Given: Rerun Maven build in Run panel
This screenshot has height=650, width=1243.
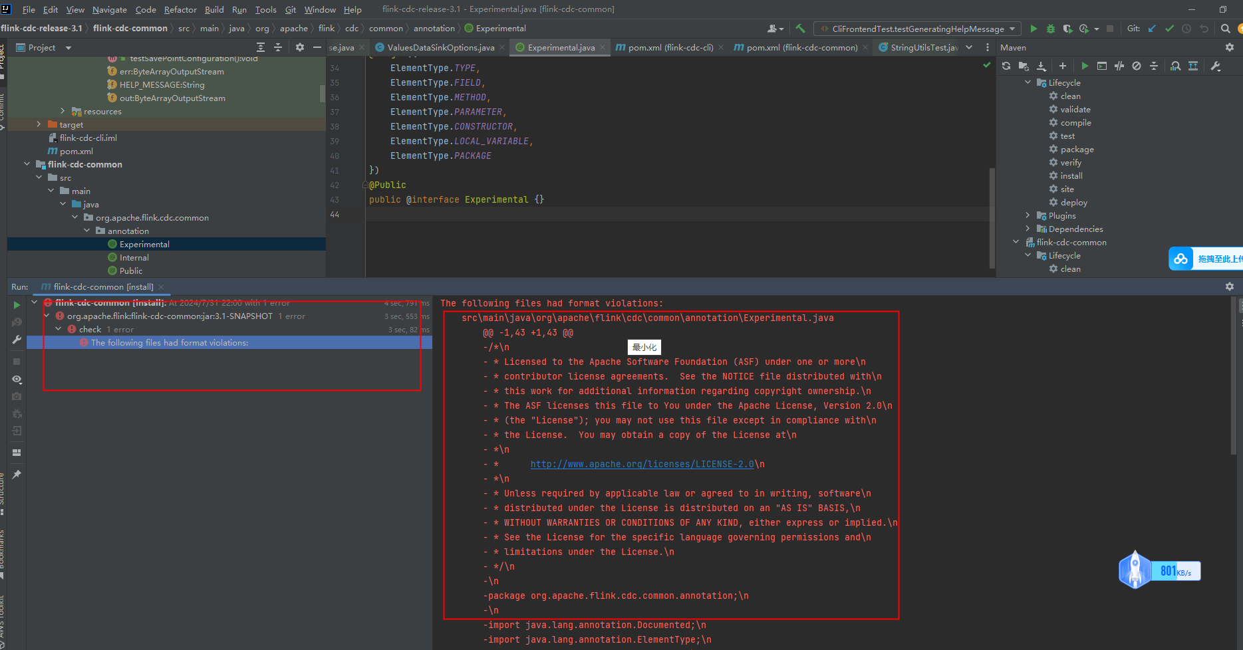Looking at the screenshot, I should 17,305.
